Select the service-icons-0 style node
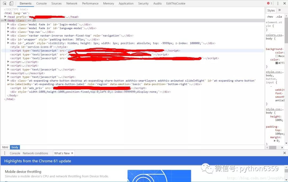This screenshot has width=288, height=182. 39,47
